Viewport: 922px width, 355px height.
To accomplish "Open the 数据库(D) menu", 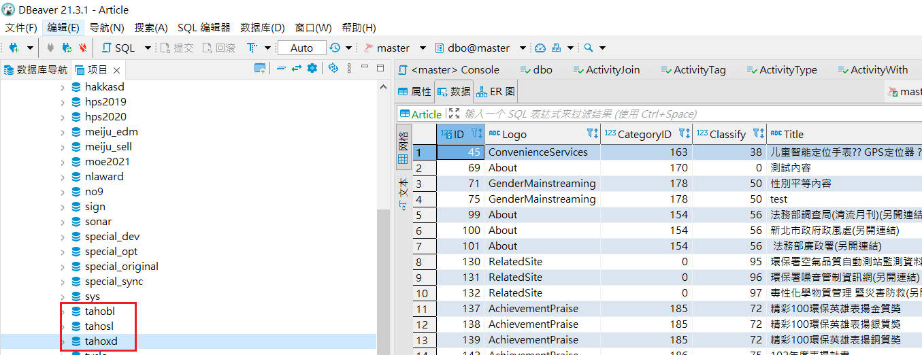I will pyautogui.click(x=262, y=28).
